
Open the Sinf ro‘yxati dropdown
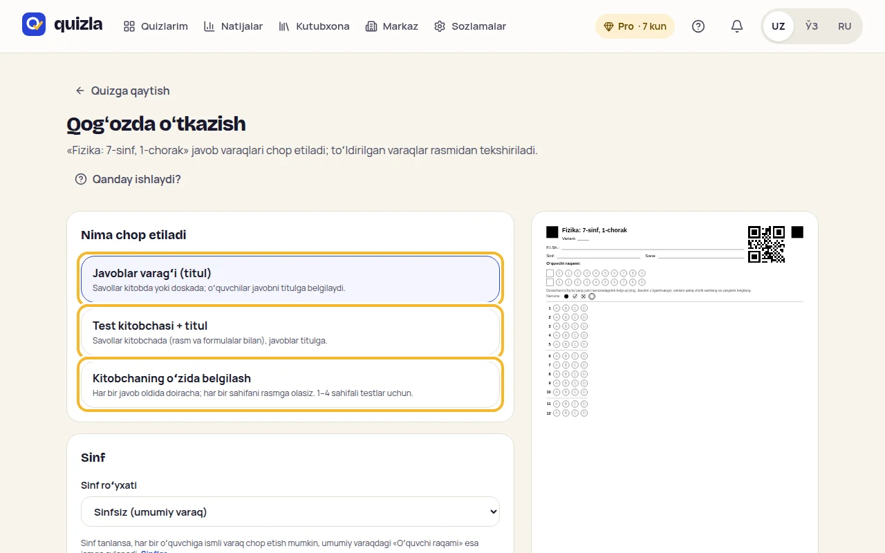[290, 512]
